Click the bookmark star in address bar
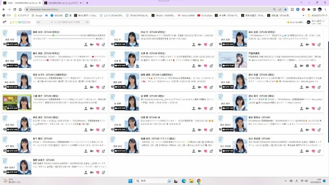The image size is (329, 185). [x=285, y=9]
